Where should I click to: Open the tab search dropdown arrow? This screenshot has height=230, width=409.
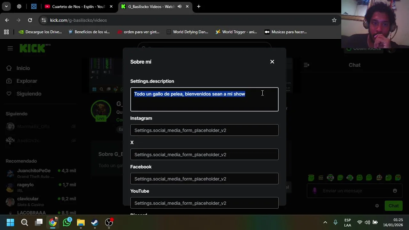(6, 6)
